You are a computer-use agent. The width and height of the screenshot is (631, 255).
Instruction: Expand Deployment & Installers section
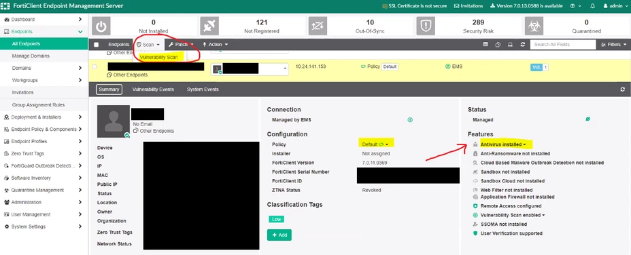[44, 117]
